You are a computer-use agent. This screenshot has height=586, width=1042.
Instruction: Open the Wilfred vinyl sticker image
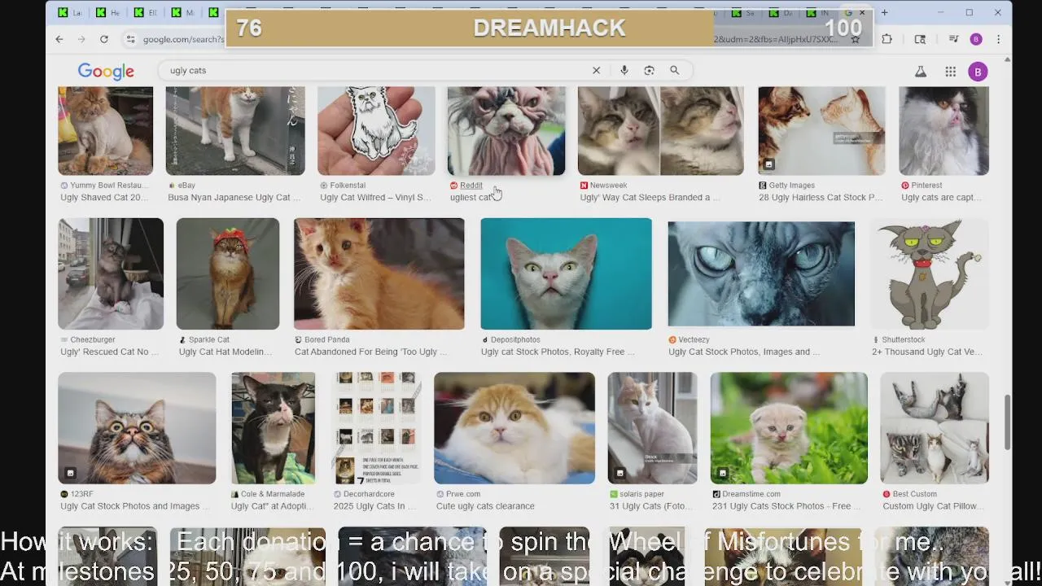tap(376, 131)
